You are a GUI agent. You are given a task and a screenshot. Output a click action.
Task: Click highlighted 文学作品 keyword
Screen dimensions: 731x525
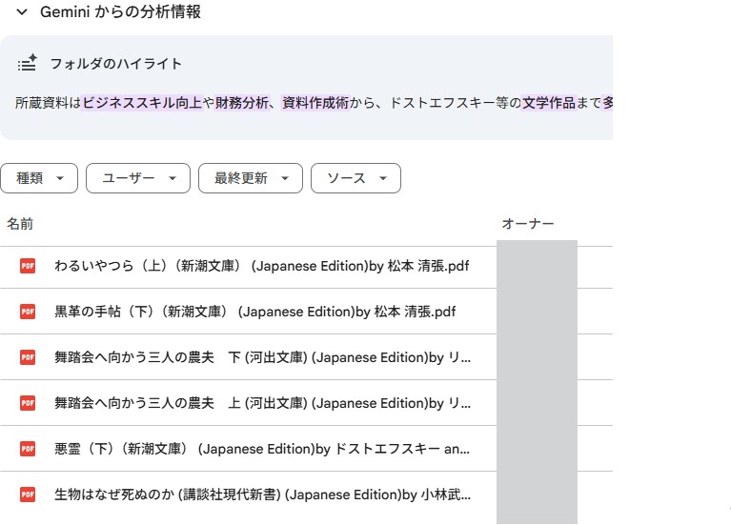tap(548, 102)
